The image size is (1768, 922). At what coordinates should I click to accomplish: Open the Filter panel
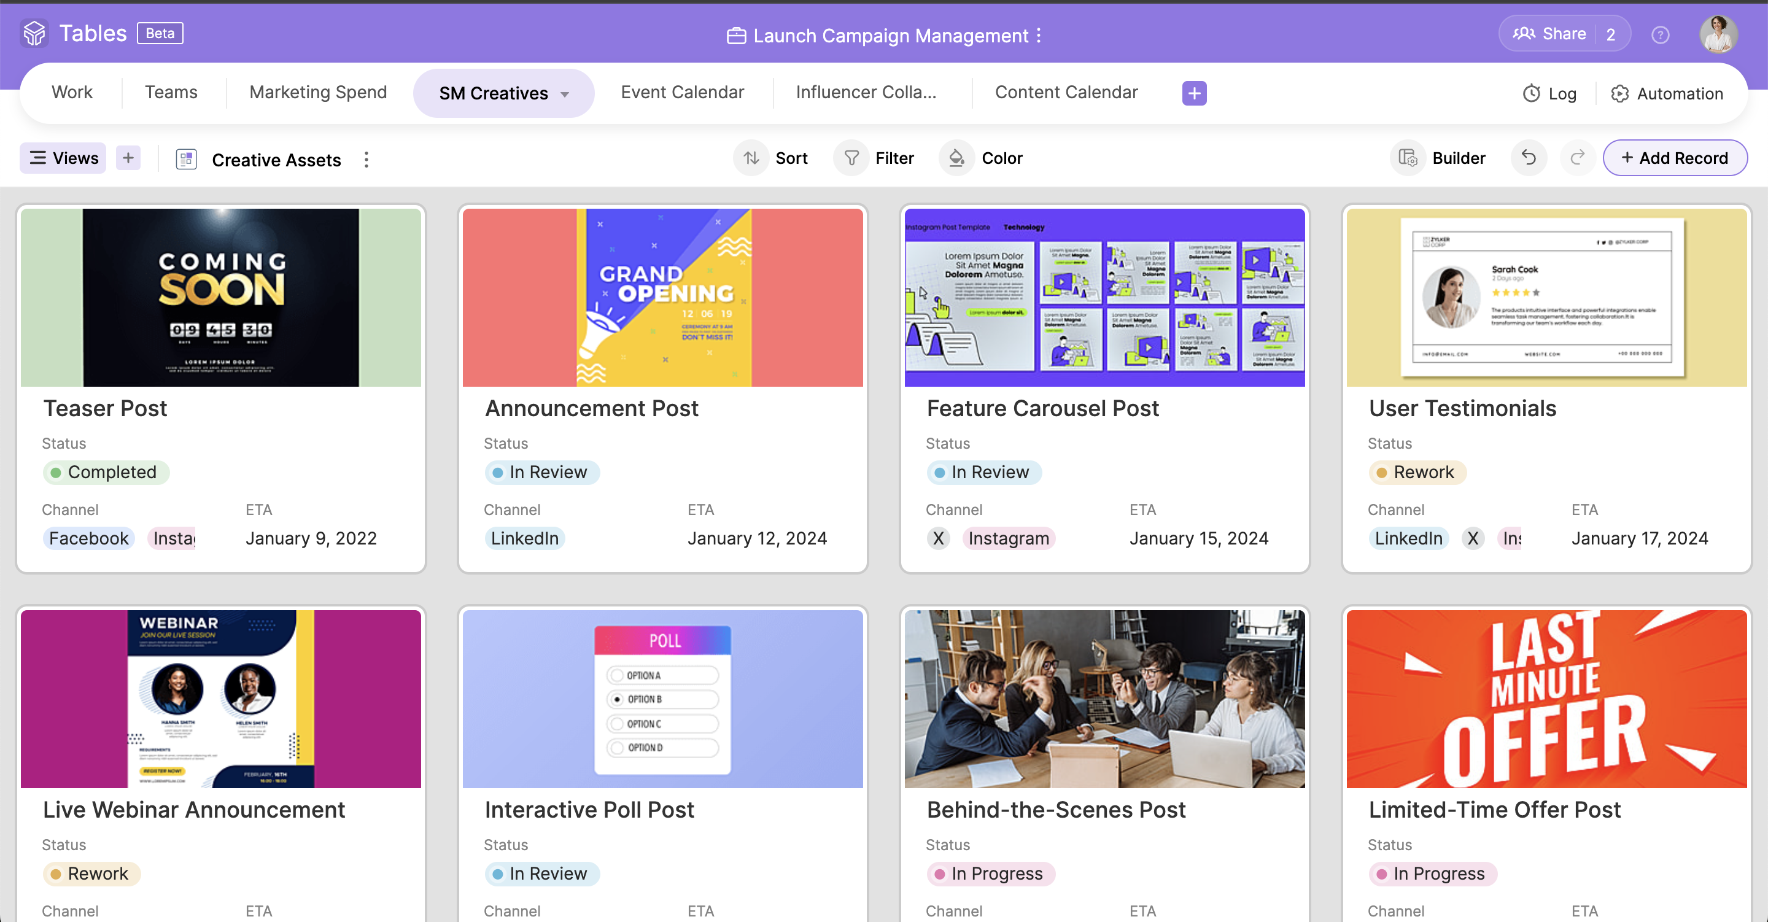[x=876, y=157]
